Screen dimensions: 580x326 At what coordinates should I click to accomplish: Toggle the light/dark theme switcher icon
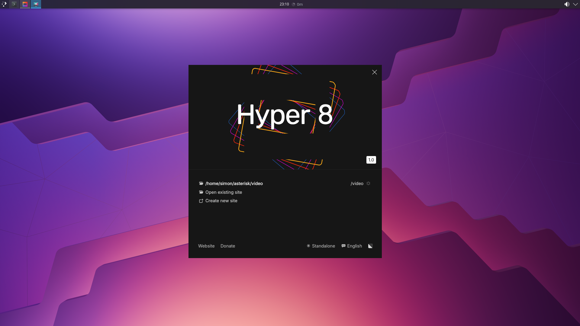tap(370, 246)
